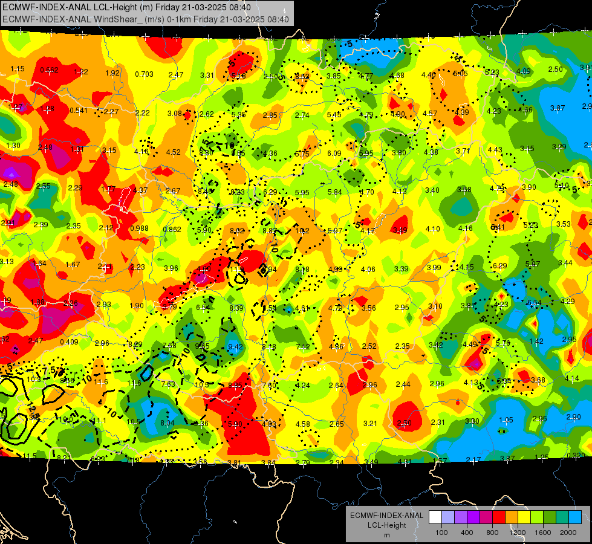Click the grid value 3.10

point(435,306)
